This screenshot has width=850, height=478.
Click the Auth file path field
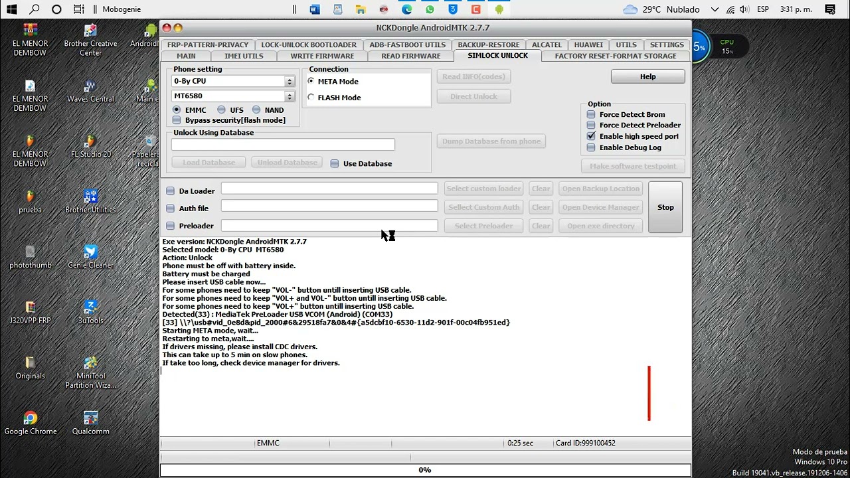(x=329, y=206)
